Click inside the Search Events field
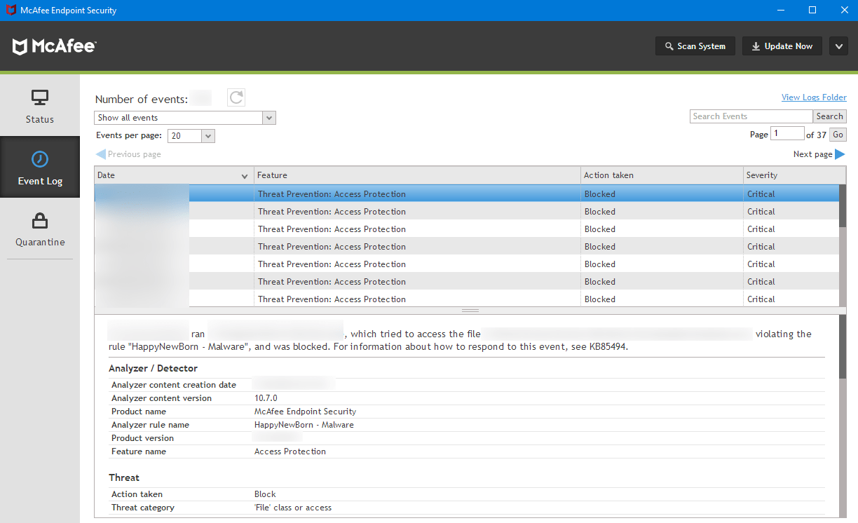 (x=750, y=116)
